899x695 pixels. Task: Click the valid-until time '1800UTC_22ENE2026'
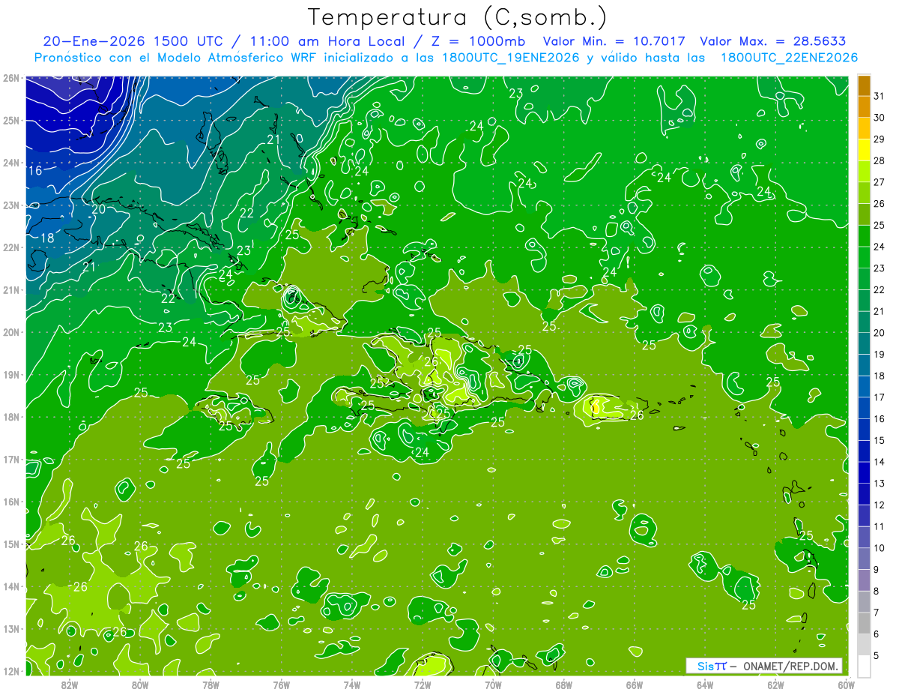click(789, 58)
